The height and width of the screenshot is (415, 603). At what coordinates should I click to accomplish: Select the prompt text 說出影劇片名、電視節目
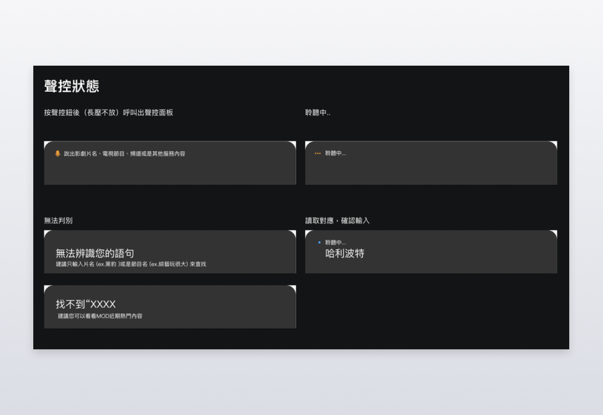[x=125, y=154]
